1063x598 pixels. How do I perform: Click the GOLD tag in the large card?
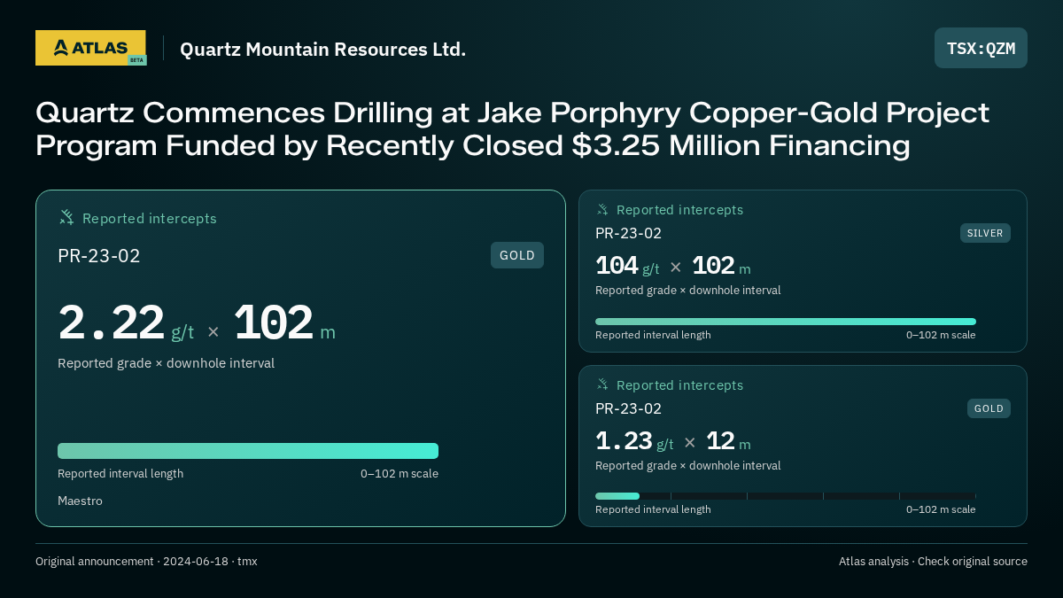pyautogui.click(x=517, y=255)
